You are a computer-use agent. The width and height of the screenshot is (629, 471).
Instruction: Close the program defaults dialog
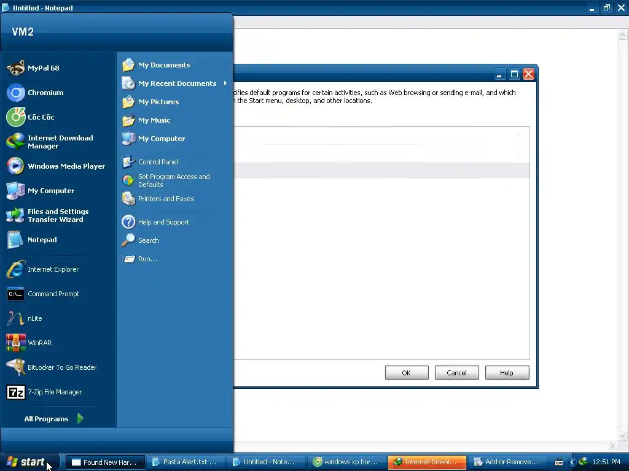pyautogui.click(x=528, y=74)
